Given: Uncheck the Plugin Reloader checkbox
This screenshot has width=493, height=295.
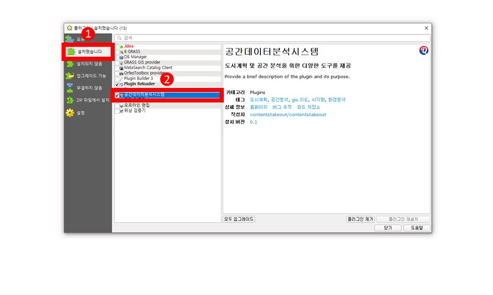Looking at the screenshot, I should click(117, 84).
